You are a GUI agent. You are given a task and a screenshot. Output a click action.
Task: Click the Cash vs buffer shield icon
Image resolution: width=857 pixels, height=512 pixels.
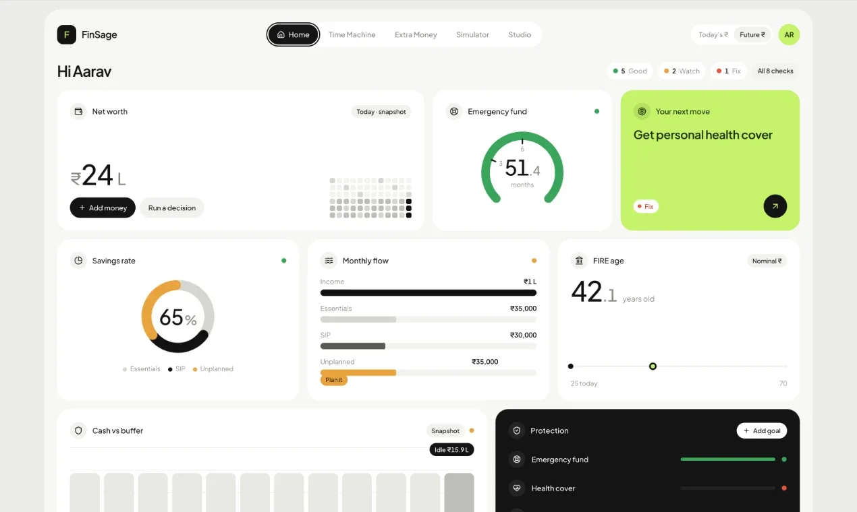point(78,430)
